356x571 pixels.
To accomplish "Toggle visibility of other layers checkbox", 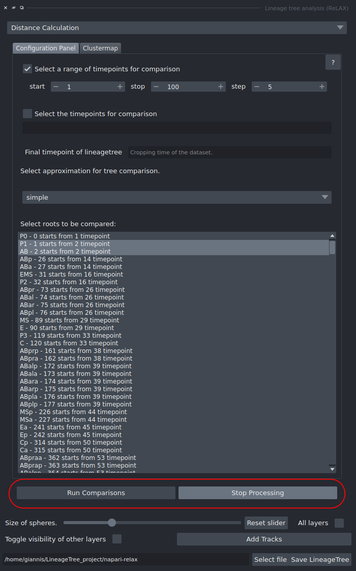I will click(x=116, y=539).
